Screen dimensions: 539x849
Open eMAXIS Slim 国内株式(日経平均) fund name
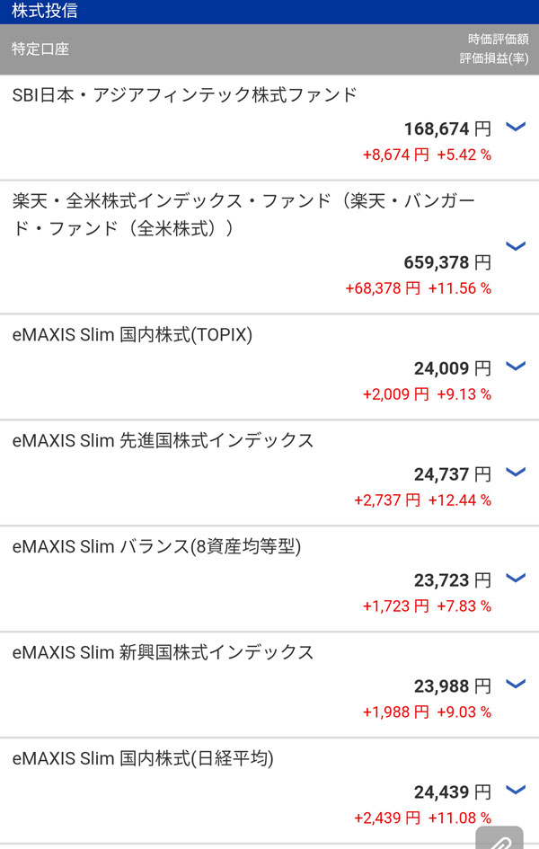coord(143,758)
